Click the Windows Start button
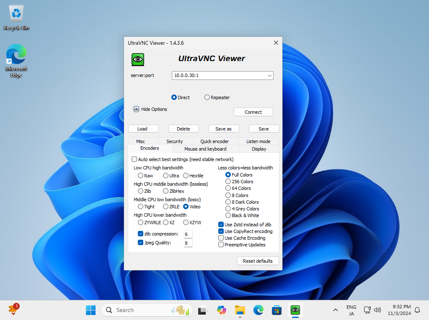This screenshot has height=320, width=429. click(90, 310)
